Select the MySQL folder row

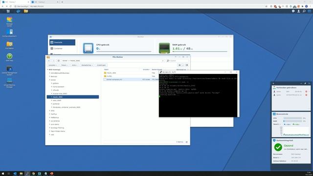tap(131, 76)
